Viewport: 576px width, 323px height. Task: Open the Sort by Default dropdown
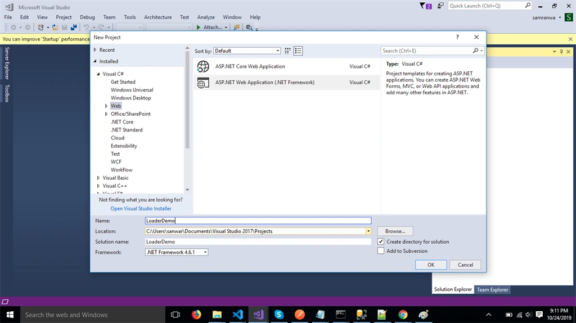click(x=247, y=51)
